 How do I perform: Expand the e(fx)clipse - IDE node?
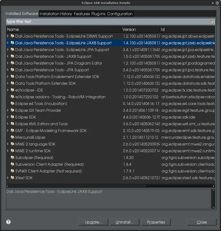click(8, 90)
